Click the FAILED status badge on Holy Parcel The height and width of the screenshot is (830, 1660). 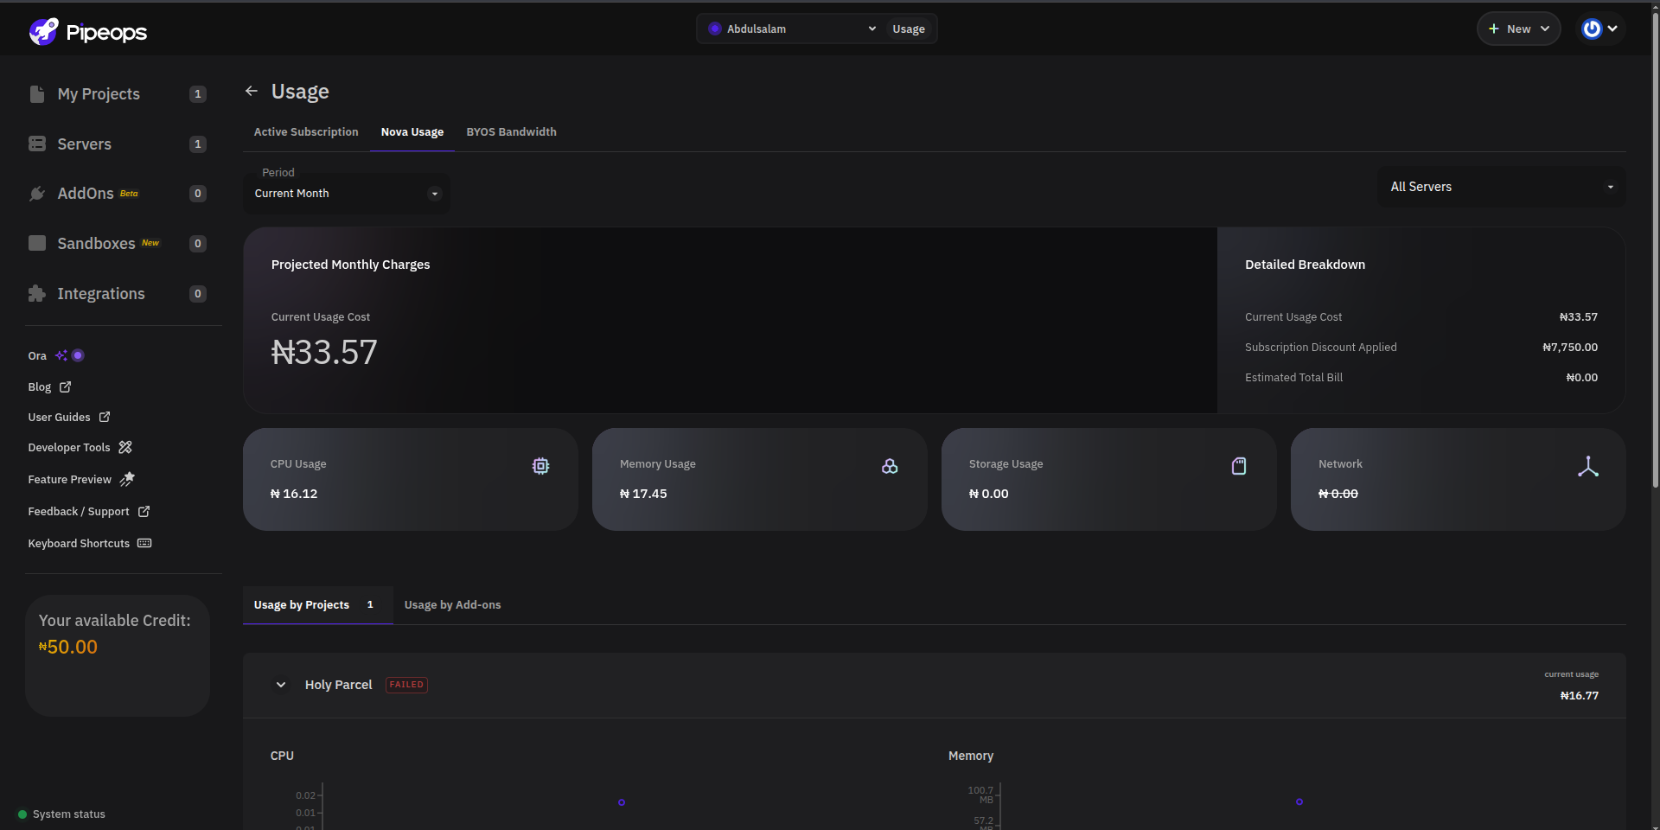point(406,685)
